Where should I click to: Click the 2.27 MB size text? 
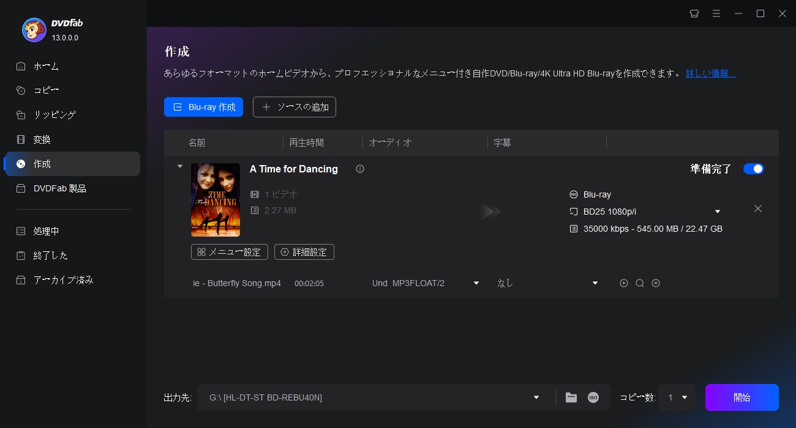[x=280, y=210]
